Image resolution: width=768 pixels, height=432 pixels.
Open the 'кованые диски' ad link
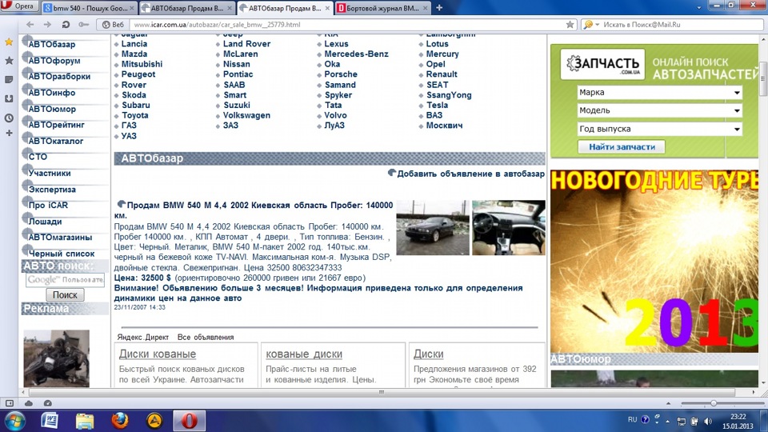[304, 354]
